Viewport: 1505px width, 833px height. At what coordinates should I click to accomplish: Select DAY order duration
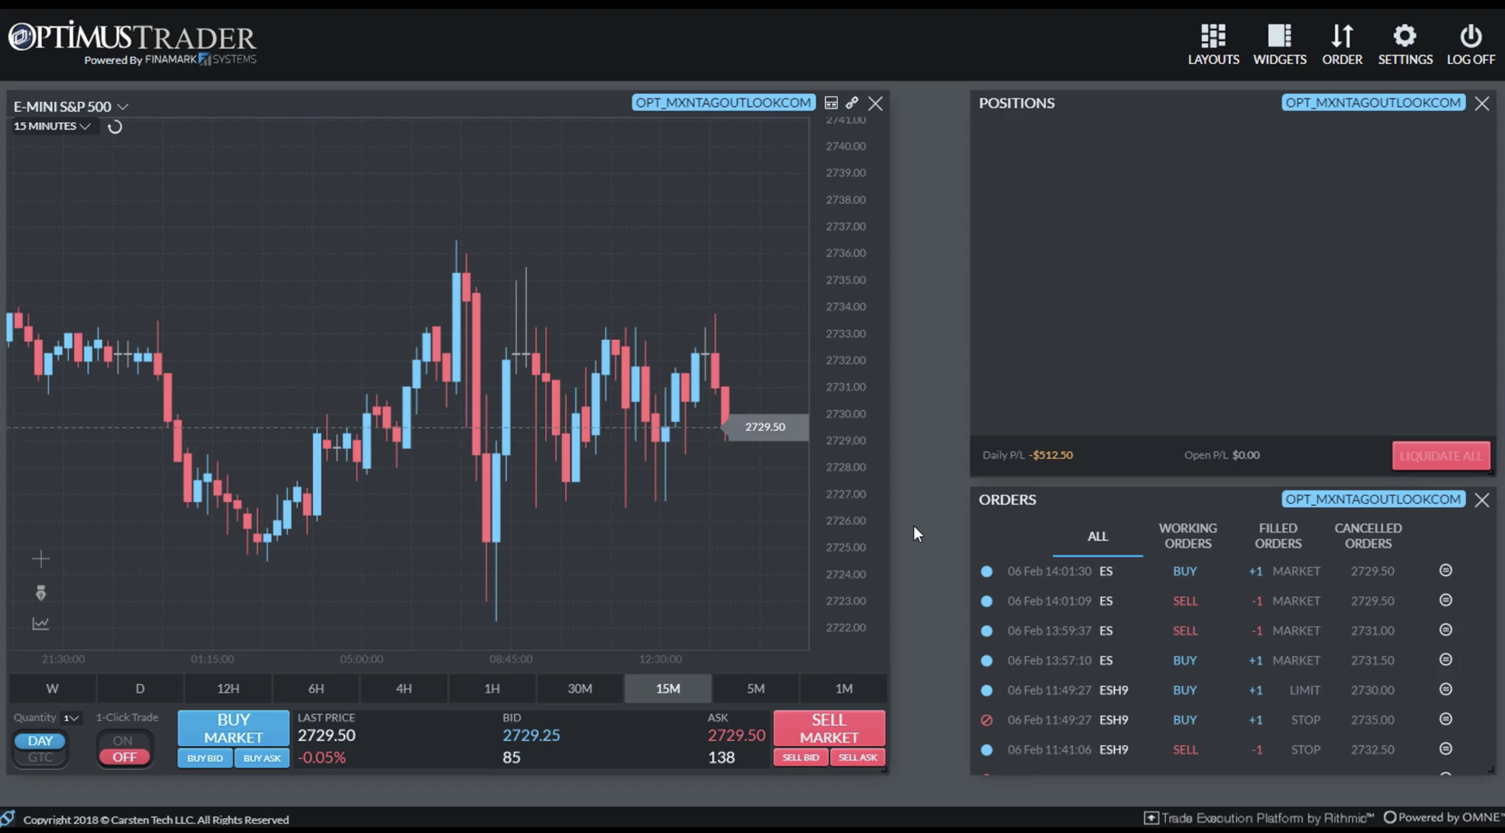coord(40,741)
